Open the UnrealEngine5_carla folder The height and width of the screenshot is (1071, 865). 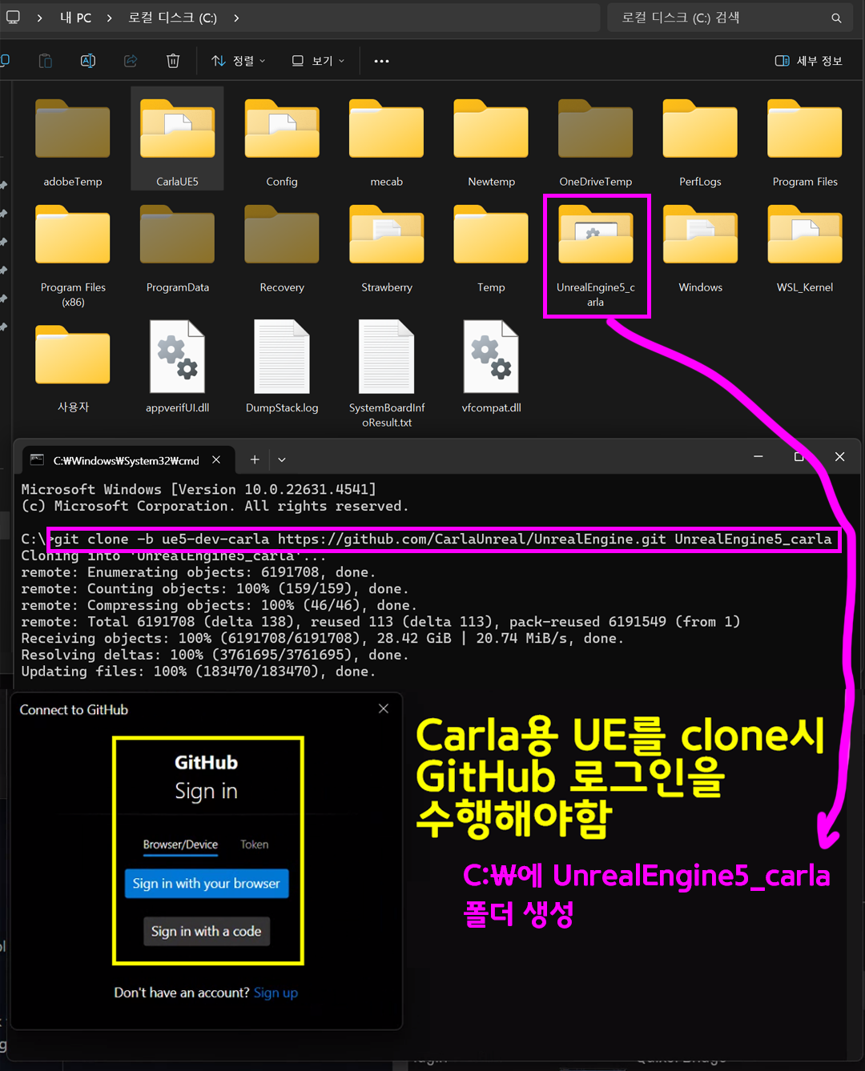(595, 255)
